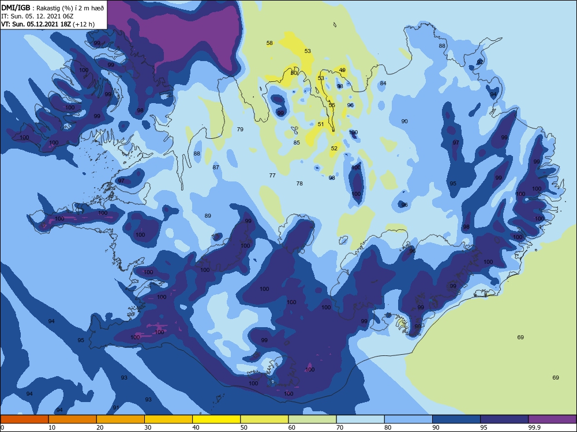
Task: Select the '85' humidity reading
Action: pyautogui.click(x=297, y=142)
